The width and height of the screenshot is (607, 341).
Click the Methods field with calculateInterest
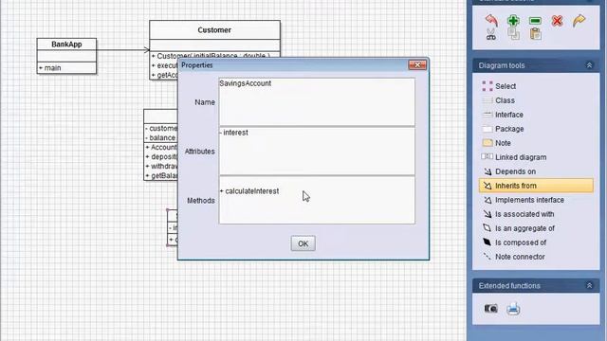(317, 200)
